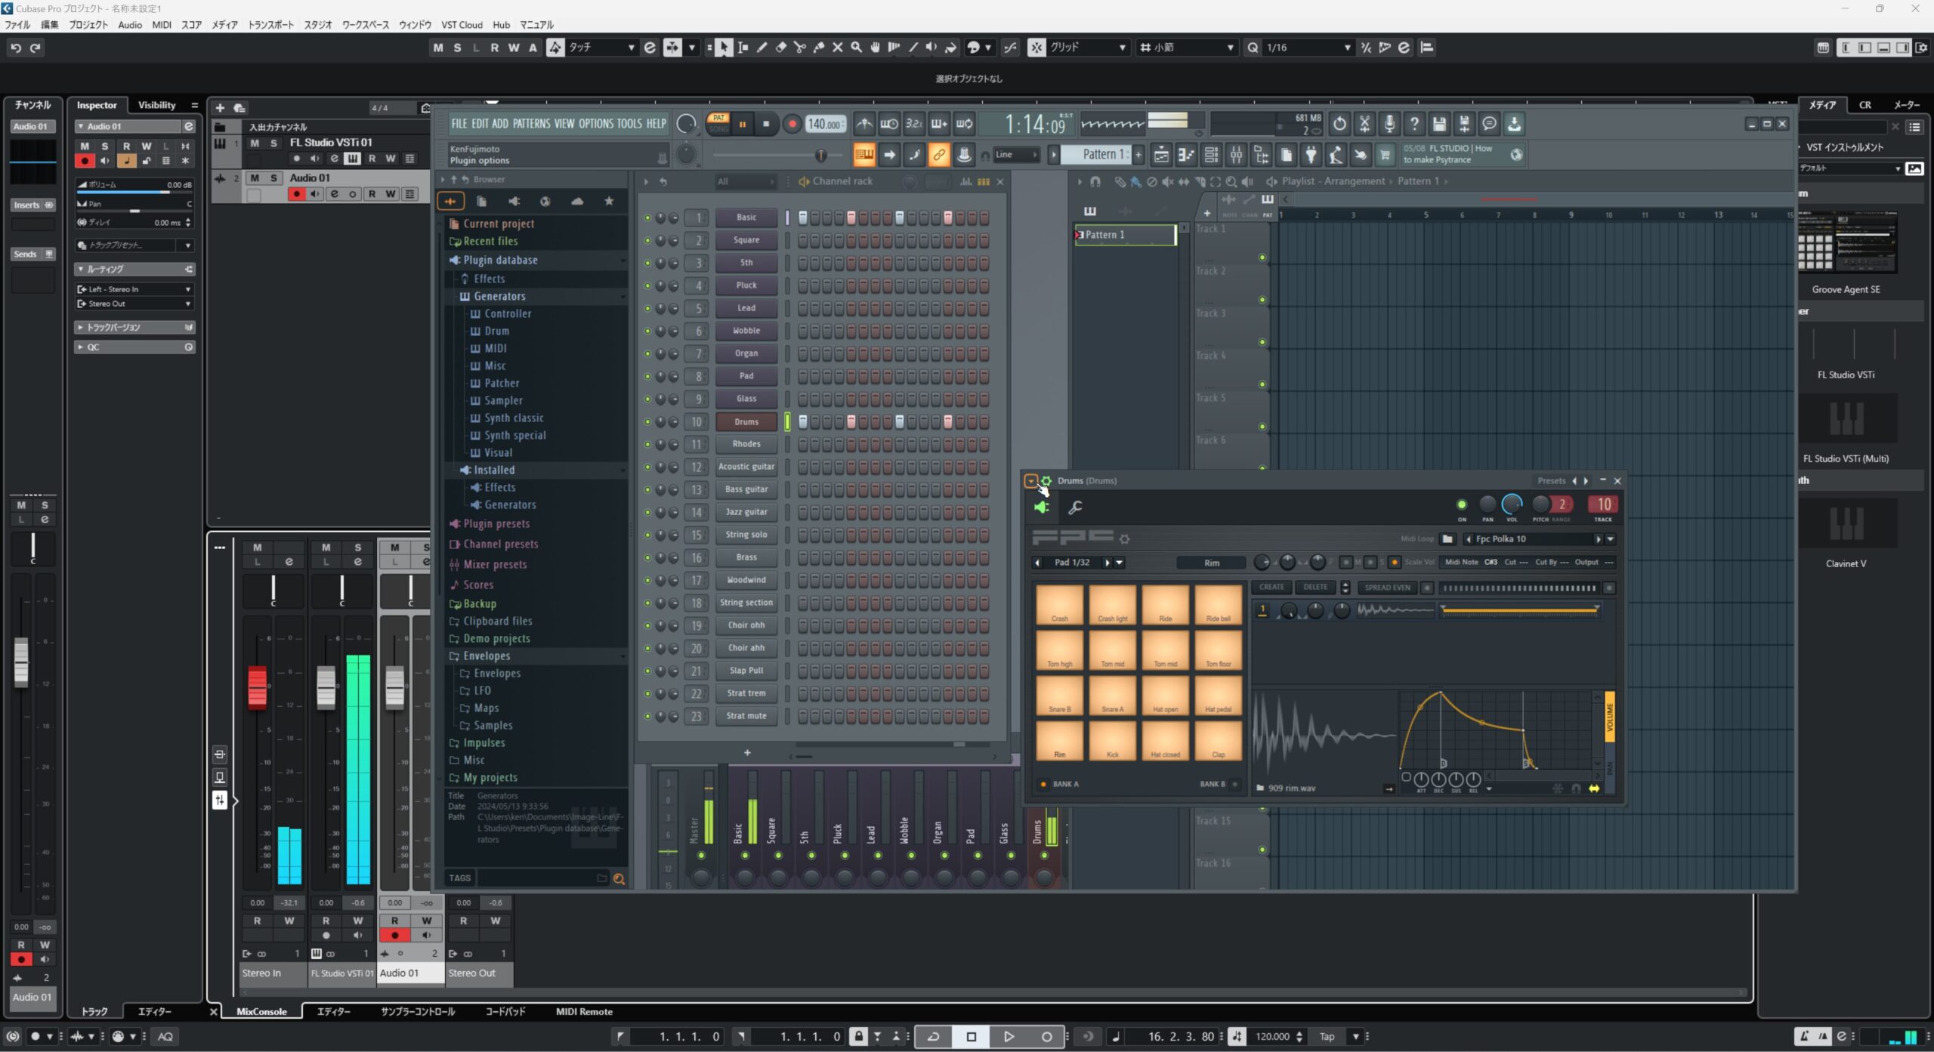This screenshot has width=1934, height=1052.
Task: Click the Cubase transport cycle button
Action: pos(934,1037)
